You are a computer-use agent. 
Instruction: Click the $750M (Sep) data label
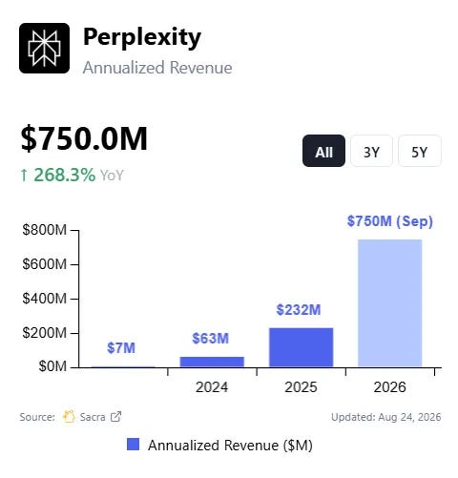[x=390, y=221]
